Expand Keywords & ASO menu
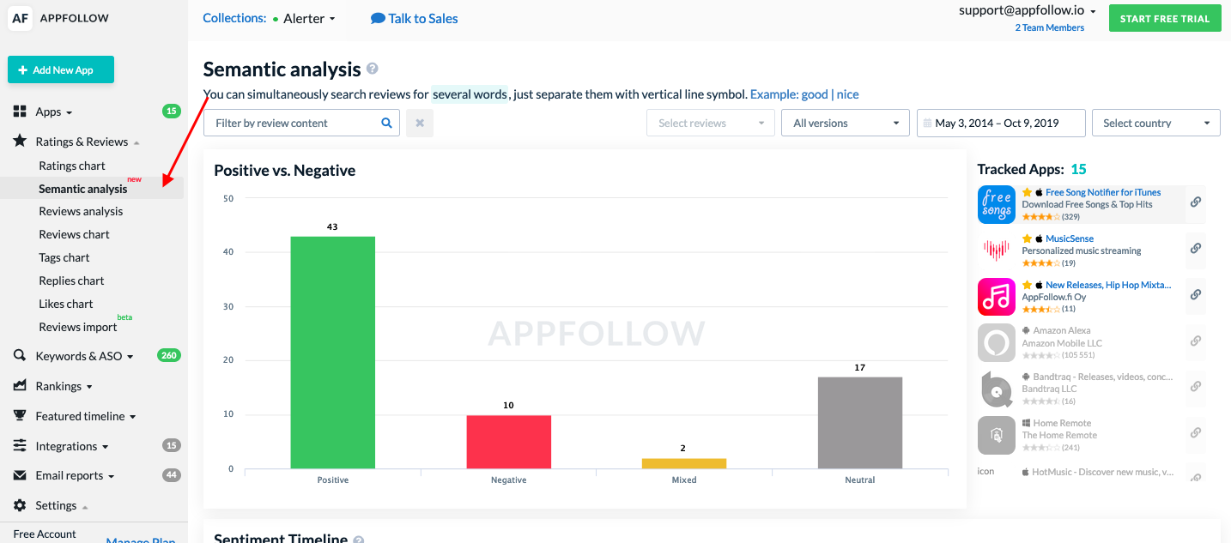This screenshot has width=1231, height=543. (x=85, y=356)
